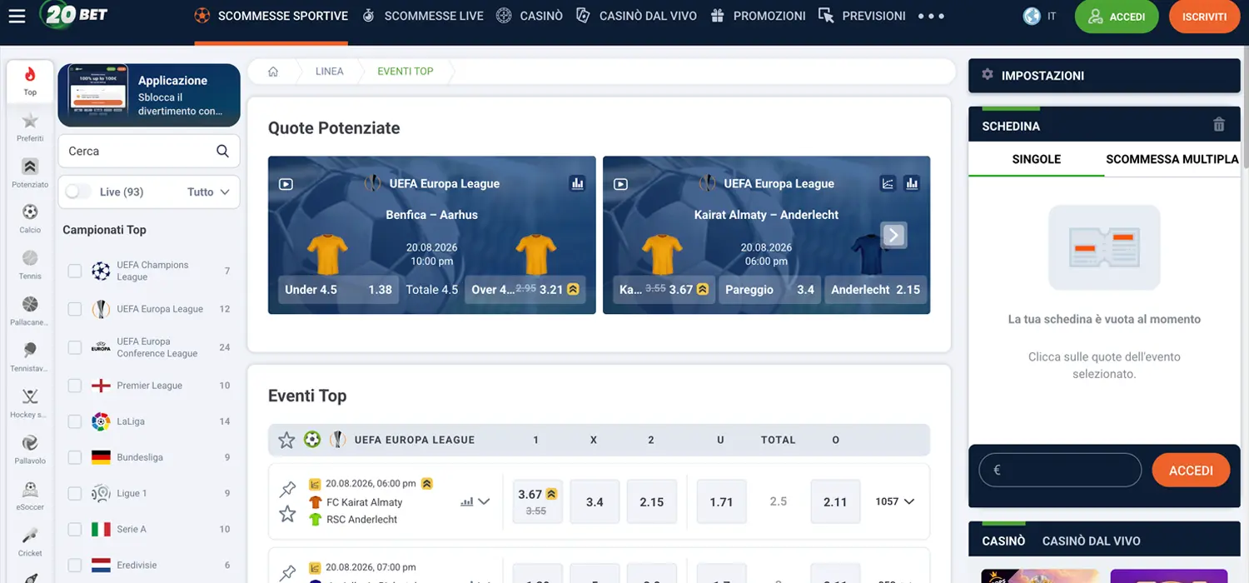Toggle the Live (93) switch
The image size is (1249, 583).
tap(78, 192)
